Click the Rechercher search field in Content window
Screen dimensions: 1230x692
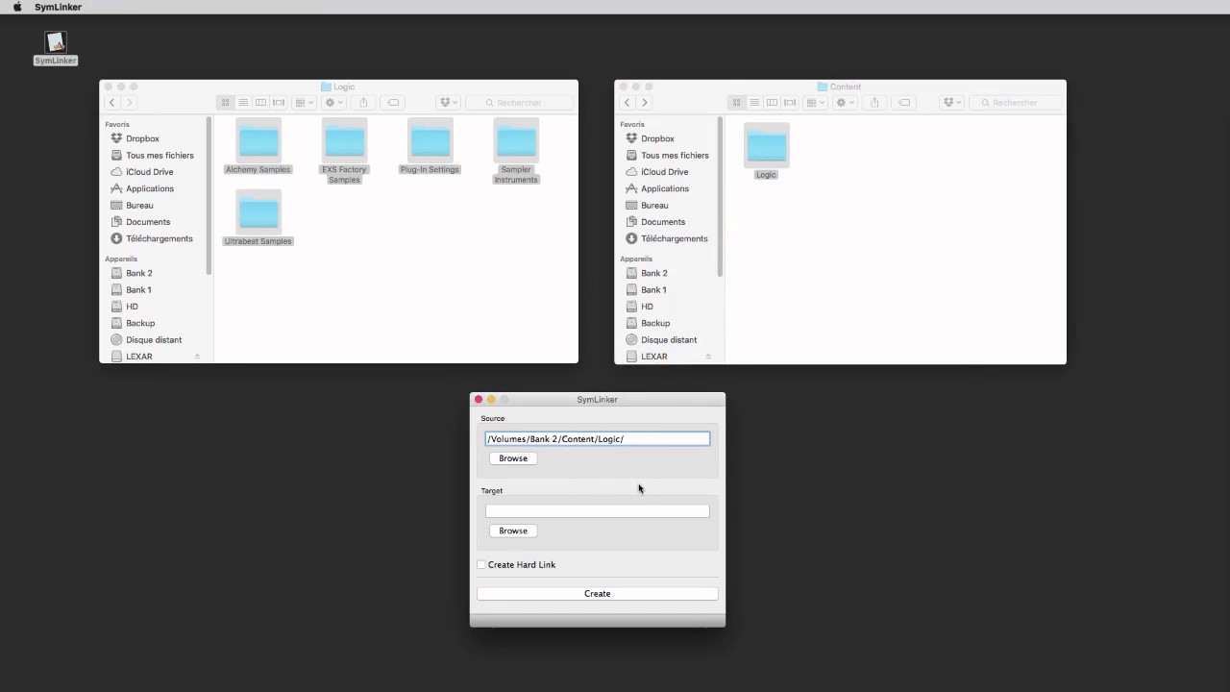pyautogui.click(x=1017, y=103)
